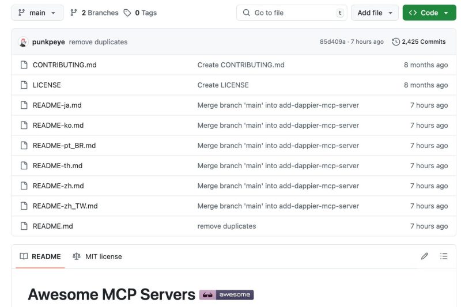Expand the Add file dropdown
Screen dimensions: 461x307
(x=375, y=13)
